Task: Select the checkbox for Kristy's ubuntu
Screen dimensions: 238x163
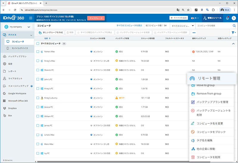Action: pos(38,98)
